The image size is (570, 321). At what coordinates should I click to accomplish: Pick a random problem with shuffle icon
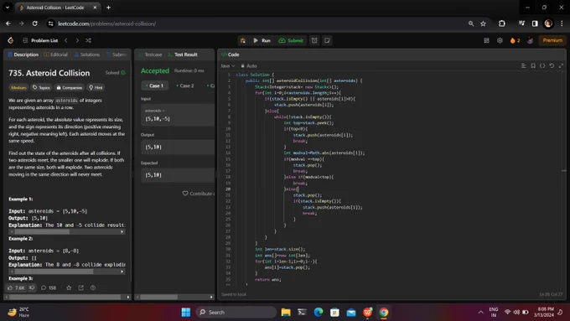[88, 40]
